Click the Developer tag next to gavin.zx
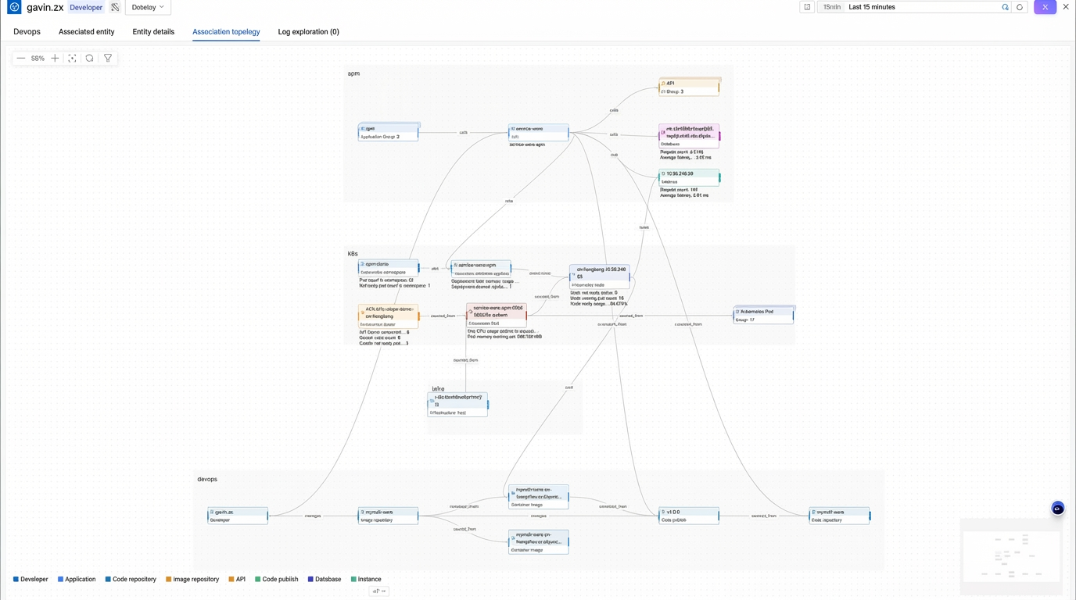Screen dimensions: 1076x600 pyautogui.click(x=86, y=7)
